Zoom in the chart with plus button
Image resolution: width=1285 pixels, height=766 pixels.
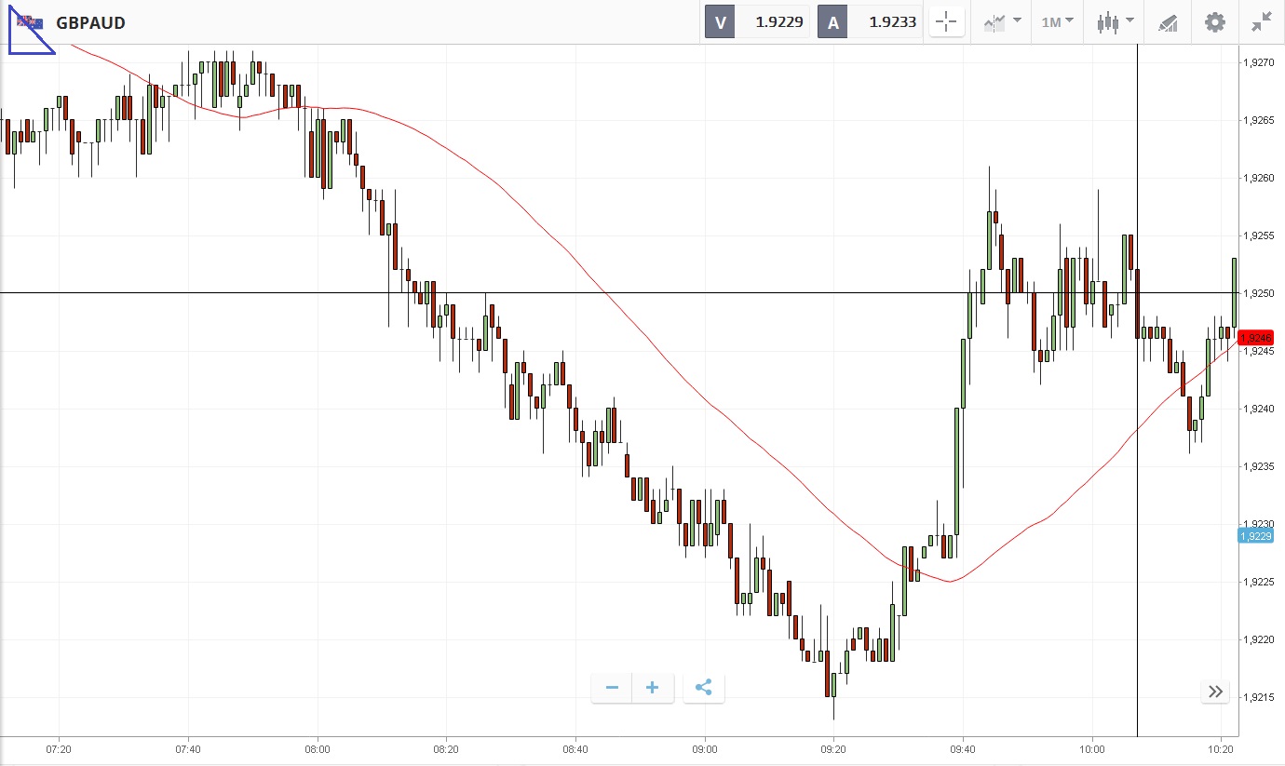point(653,688)
